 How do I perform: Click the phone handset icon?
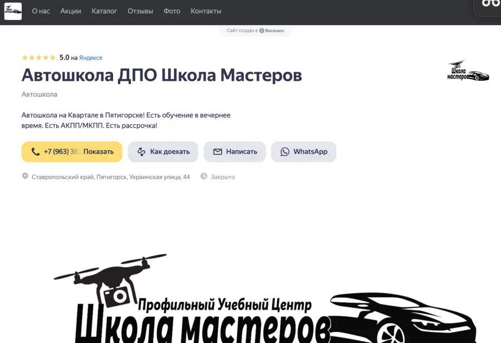(36, 151)
